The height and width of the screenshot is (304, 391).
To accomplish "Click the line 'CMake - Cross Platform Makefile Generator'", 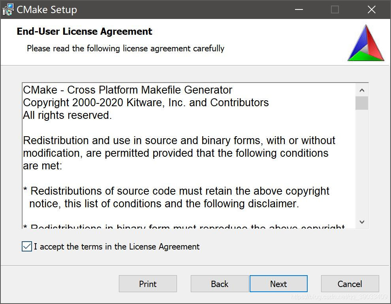I will [x=128, y=90].
